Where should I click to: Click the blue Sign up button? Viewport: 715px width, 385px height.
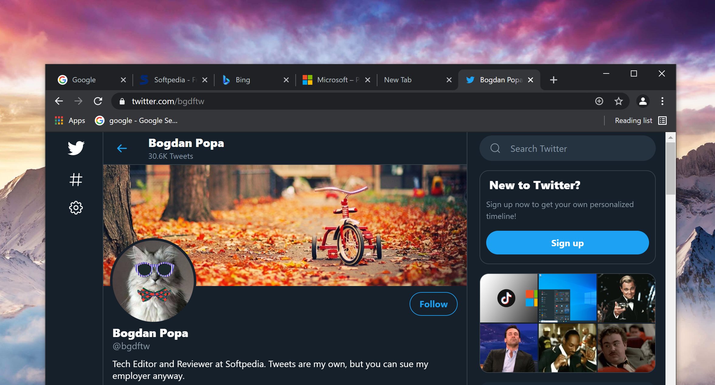click(x=567, y=243)
